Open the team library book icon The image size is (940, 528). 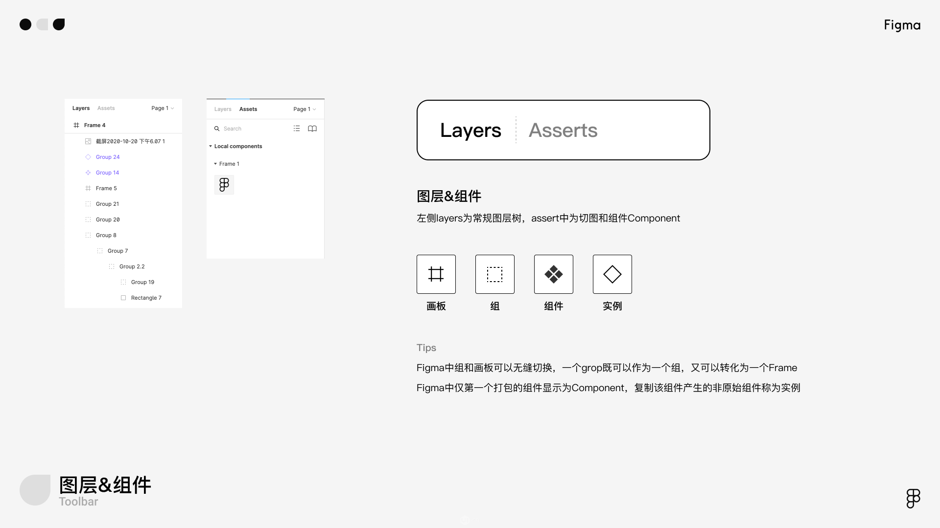point(312,129)
